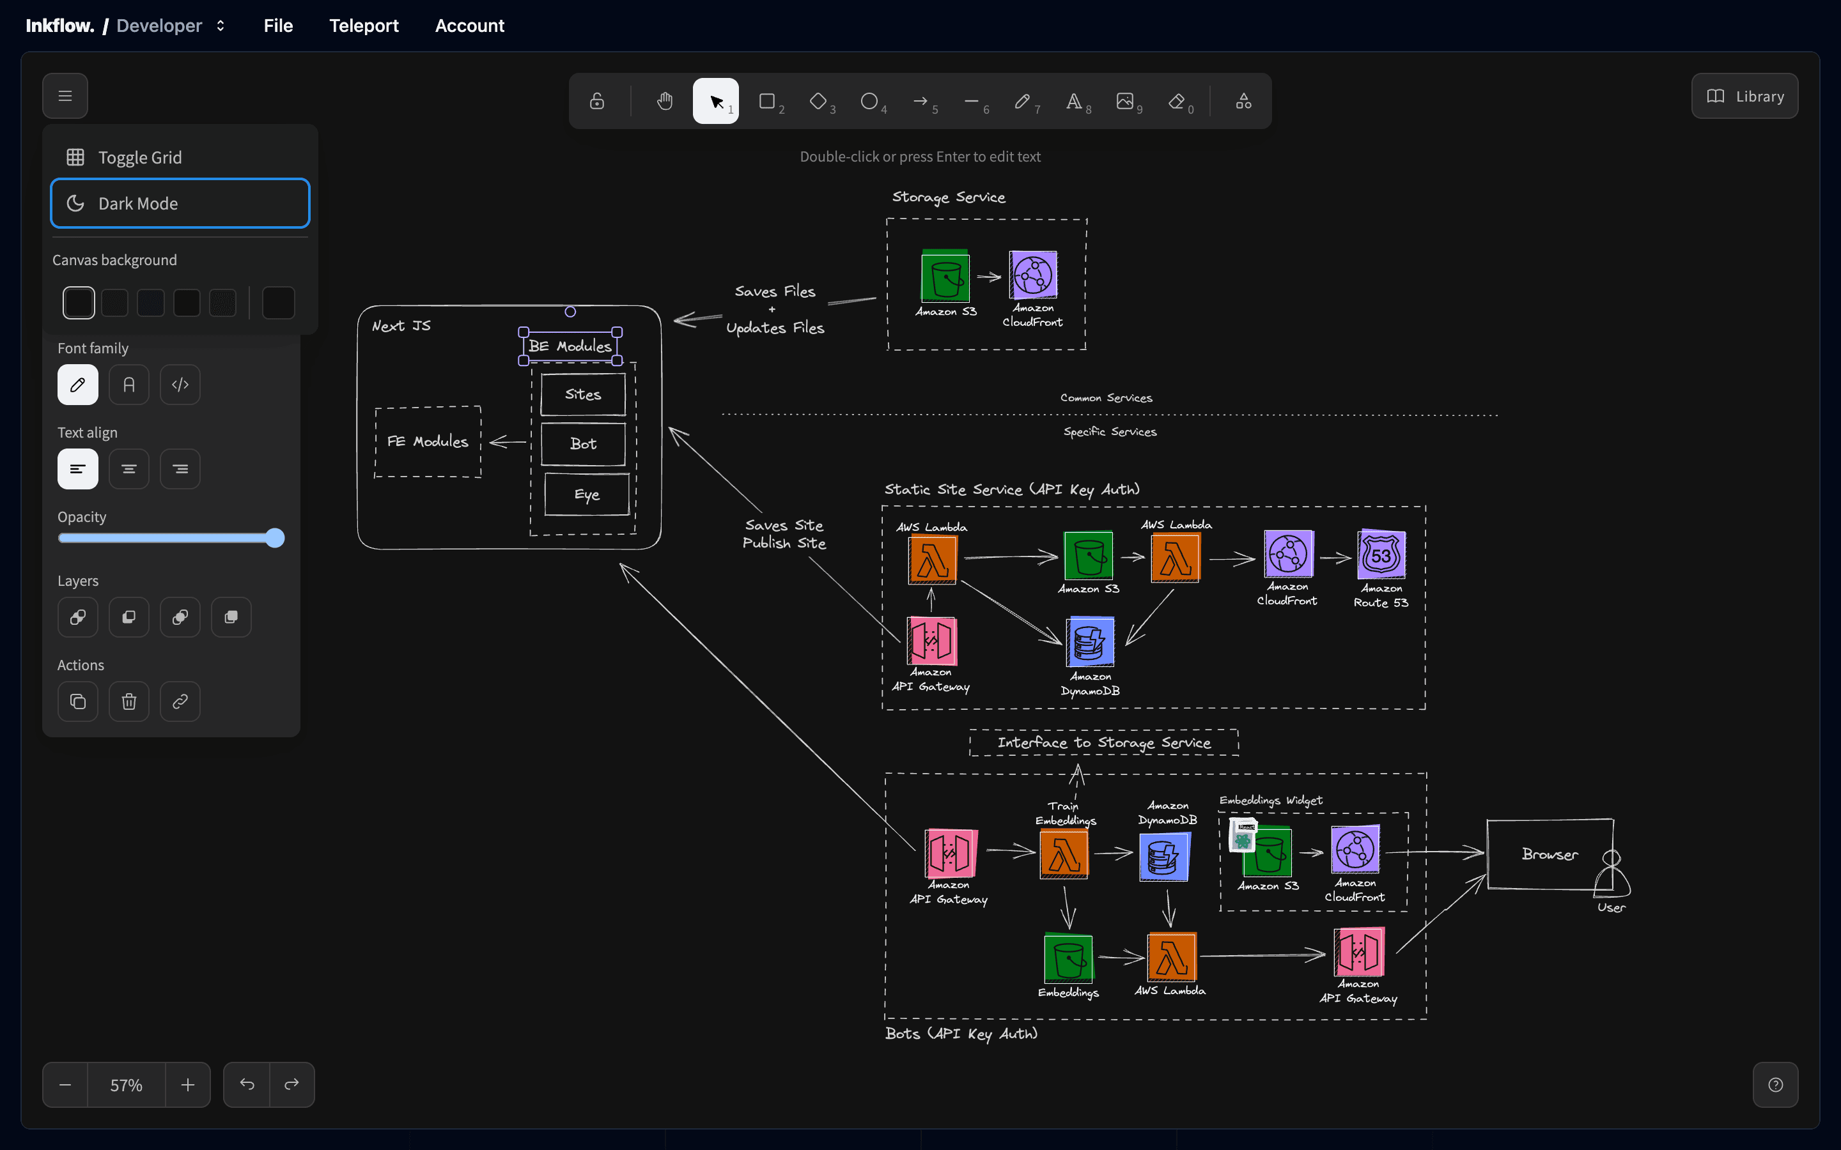Add link to selected element

click(x=180, y=701)
